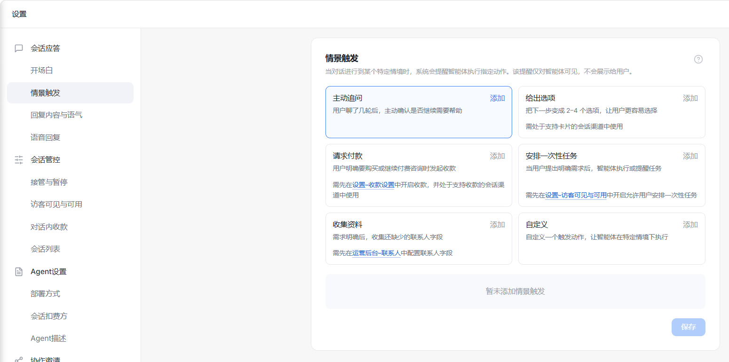This screenshot has width=729, height=362.
Task: Add the 安排一次性任务 trigger
Action: click(x=690, y=156)
